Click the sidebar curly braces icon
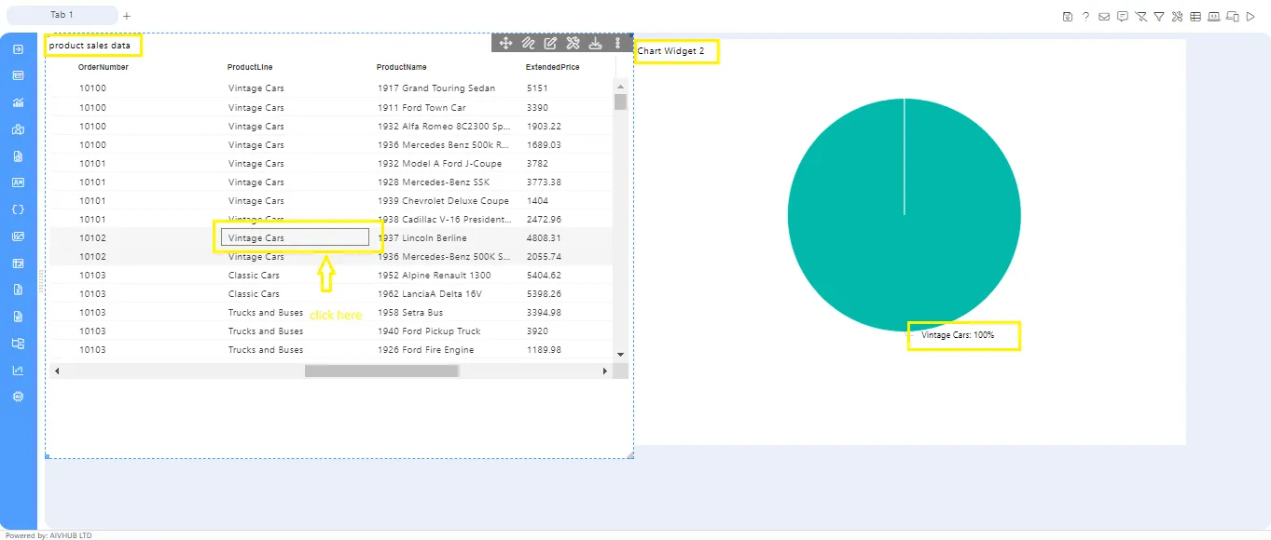The height and width of the screenshot is (540, 1271). pyautogui.click(x=18, y=209)
